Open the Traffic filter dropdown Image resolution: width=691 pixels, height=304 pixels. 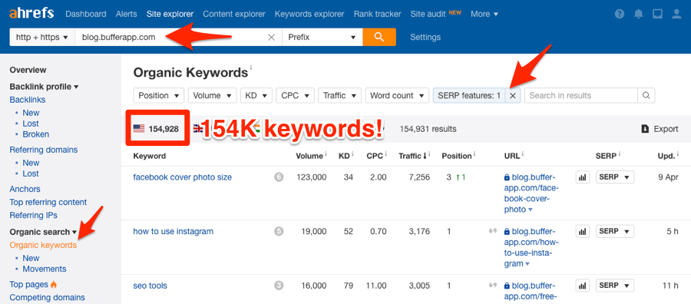pyautogui.click(x=339, y=96)
